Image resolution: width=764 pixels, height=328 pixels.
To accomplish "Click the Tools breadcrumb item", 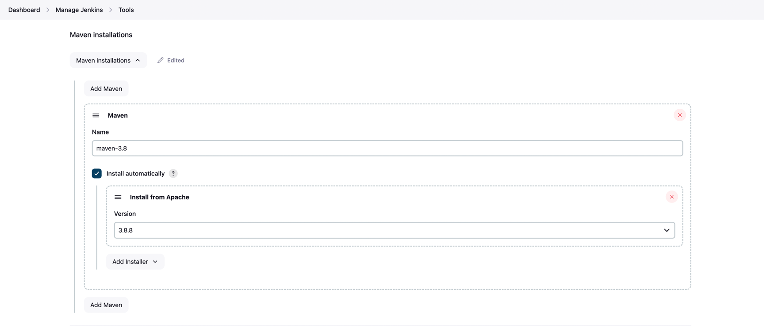I will coord(126,10).
